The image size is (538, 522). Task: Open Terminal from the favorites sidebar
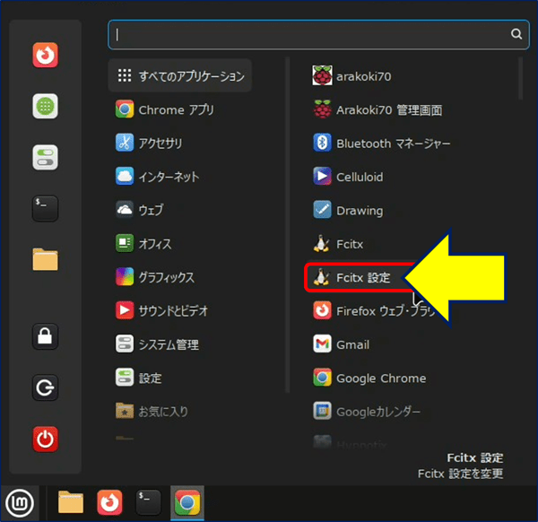tap(46, 208)
